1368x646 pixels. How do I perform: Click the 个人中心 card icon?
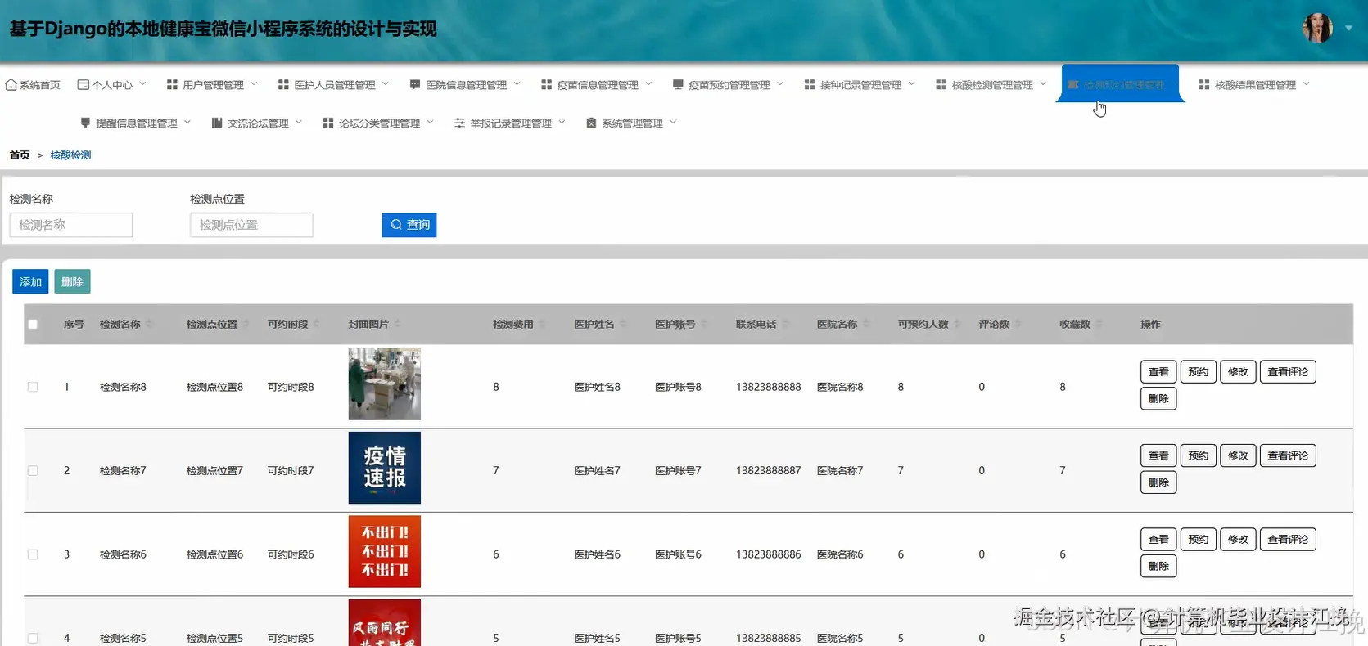coord(83,85)
